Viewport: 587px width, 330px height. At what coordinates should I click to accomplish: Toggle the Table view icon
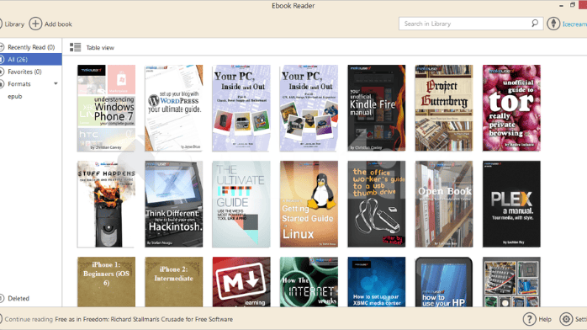tap(75, 47)
